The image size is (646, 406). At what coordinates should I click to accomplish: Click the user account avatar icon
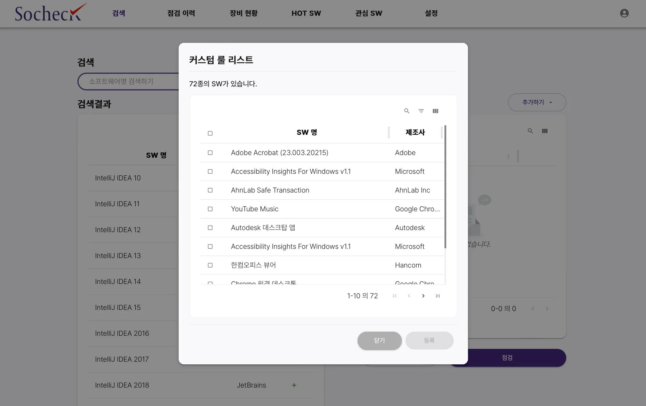coord(624,13)
